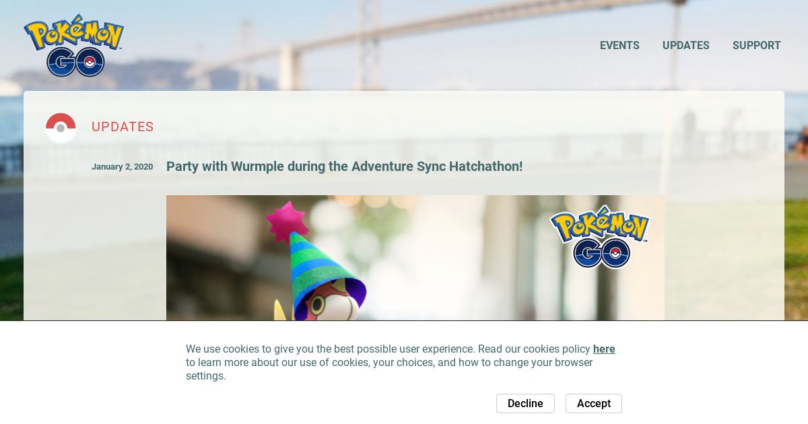Open the Adventure Sync Hatchathon article title

click(344, 166)
